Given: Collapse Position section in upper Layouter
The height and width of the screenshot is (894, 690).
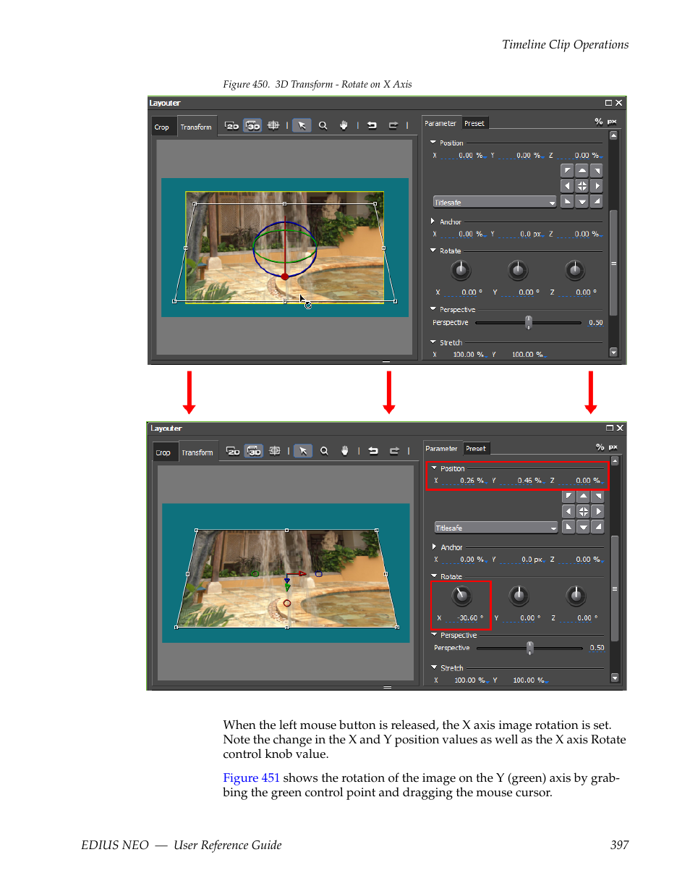Looking at the screenshot, I should click(x=433, y=143).
